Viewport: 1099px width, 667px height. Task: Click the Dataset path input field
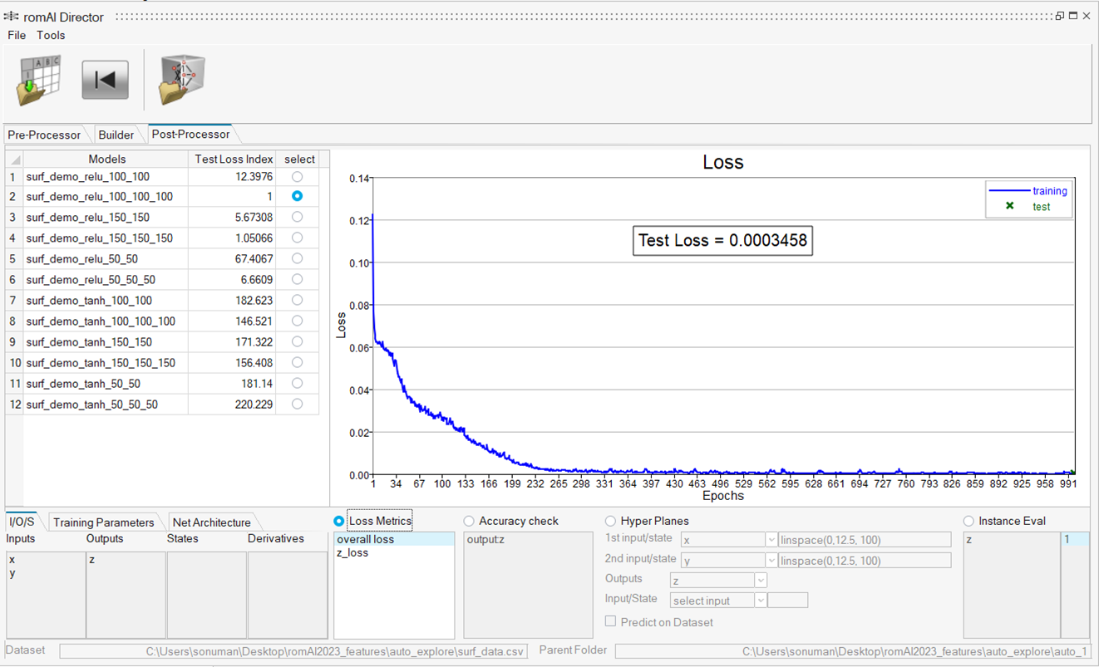tap(293, 652)
